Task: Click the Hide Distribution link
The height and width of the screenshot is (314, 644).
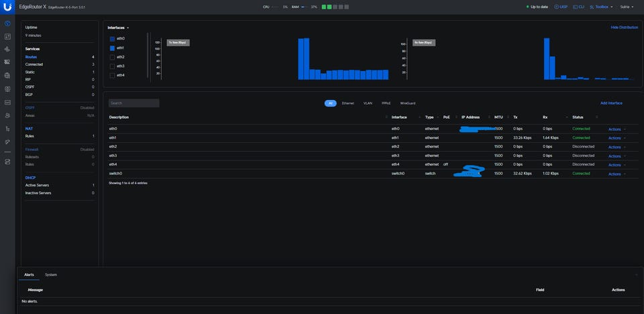Action: pos(625,27)
